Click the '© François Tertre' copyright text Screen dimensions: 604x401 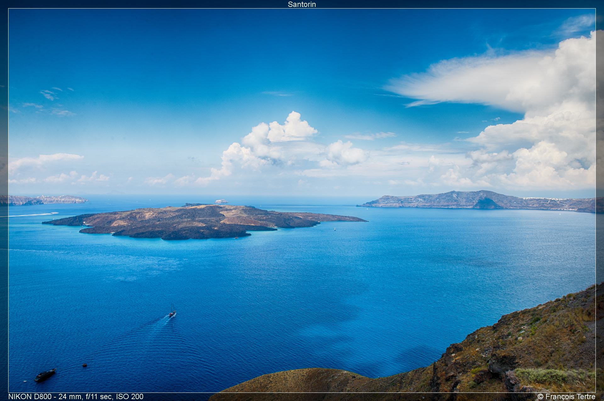pos(566,397)
